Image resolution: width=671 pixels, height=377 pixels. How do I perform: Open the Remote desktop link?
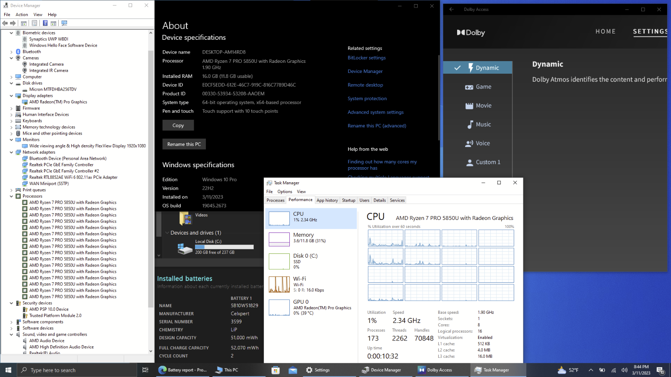point(365,85)
